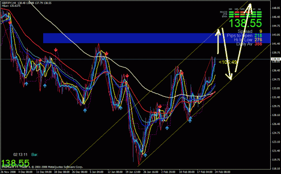Click the 'Daily Av' label
This screenshot has height=174, width=281.
tap(244, 44)
